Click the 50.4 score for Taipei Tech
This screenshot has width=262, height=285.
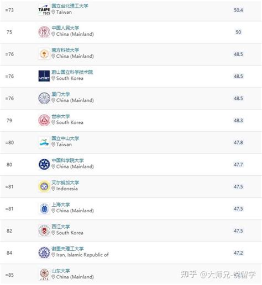pyautogui.click(x=238, y=10)
